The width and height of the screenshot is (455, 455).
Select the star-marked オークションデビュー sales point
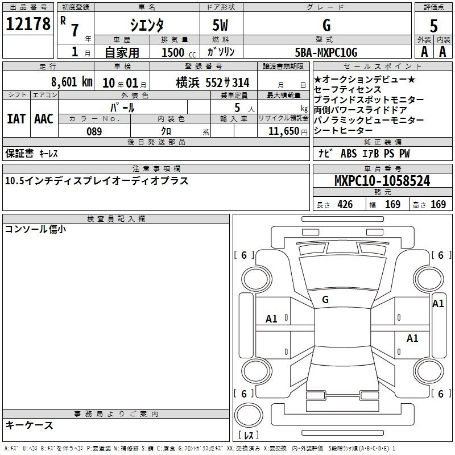click(x=365, y=79)
